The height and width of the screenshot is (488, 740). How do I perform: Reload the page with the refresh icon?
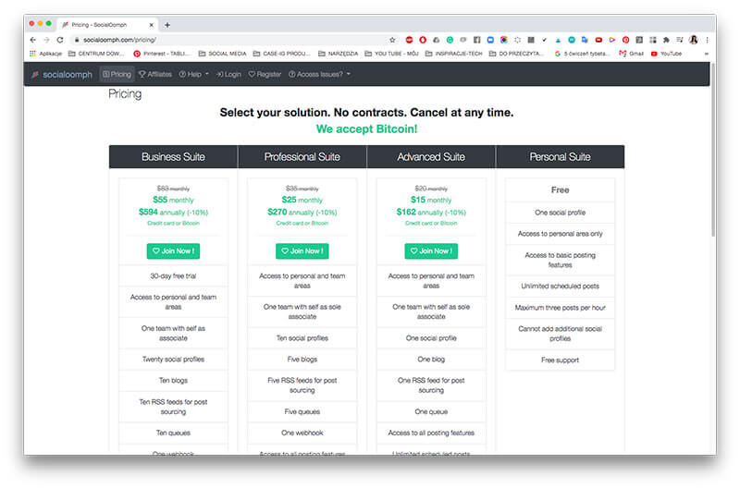pos(60,40)
